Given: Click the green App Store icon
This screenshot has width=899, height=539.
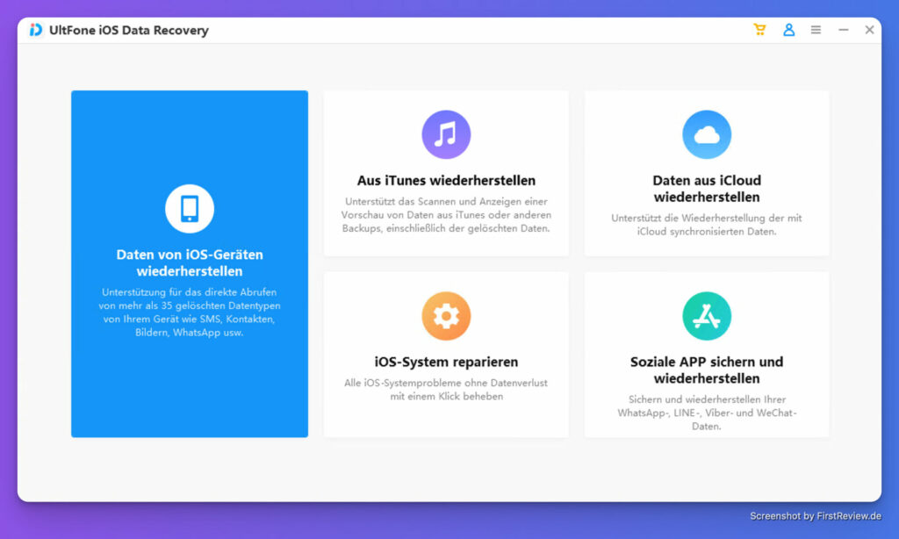Looking at the screenshot, I should click(707, 316).
